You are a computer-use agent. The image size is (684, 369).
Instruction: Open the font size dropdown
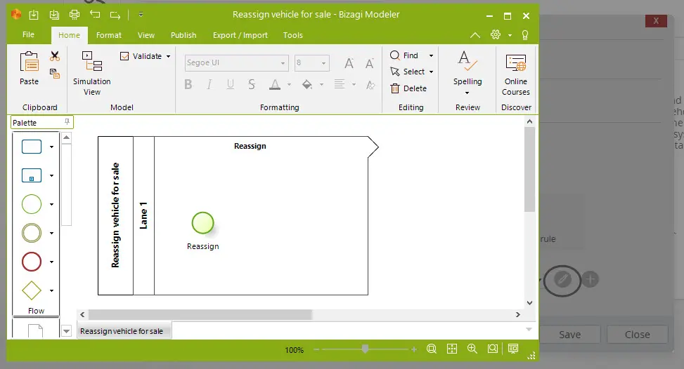pyautogui.click(x=323, y=63)
